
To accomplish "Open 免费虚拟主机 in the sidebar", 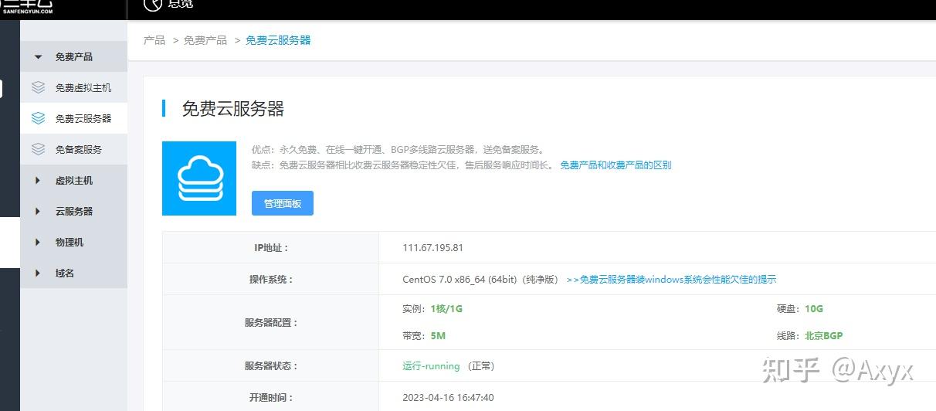I will pyautogui.click(x=74, y=87).
